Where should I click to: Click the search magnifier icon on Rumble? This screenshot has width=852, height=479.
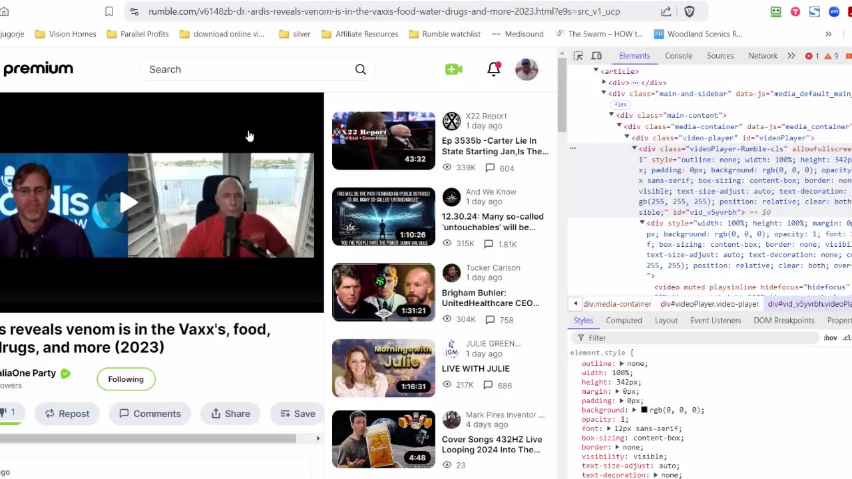(361, 69)
